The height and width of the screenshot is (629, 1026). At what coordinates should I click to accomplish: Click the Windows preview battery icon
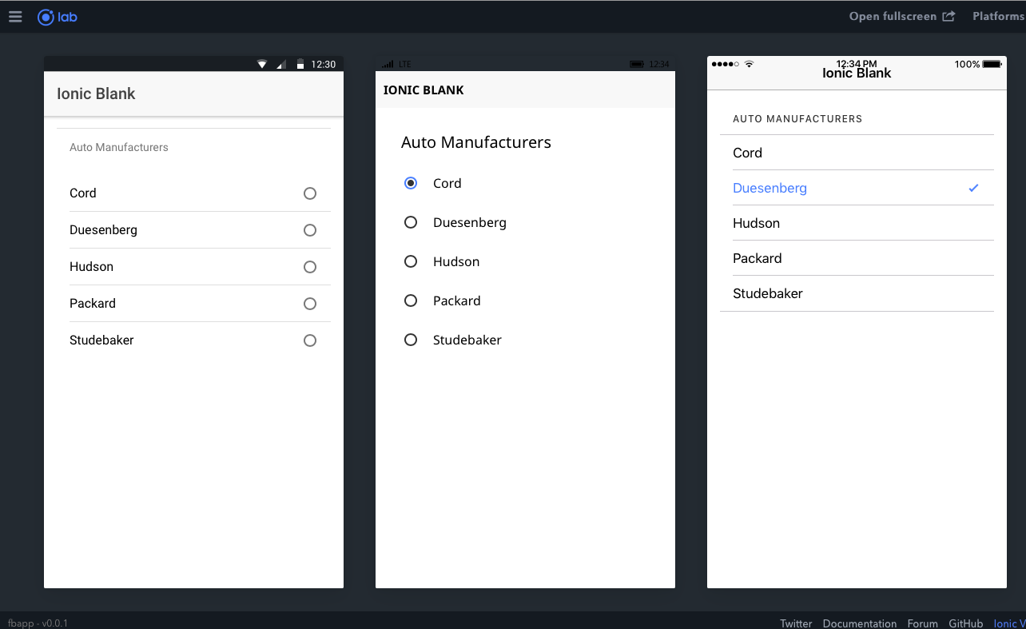[637, 64]
